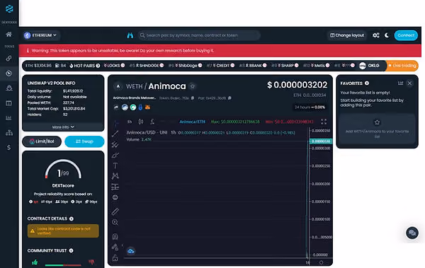Toggle the chart magnet mode
Screen dimensions: 425x268
point(115,236)
